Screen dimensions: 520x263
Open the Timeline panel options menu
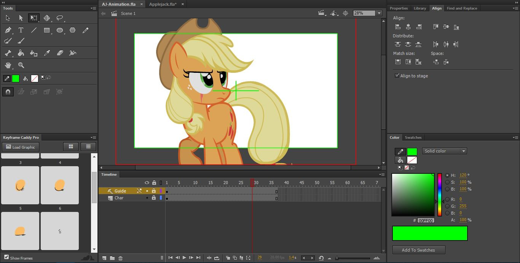(382, 175)
